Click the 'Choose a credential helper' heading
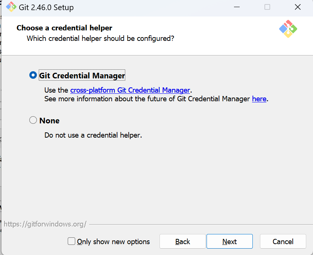The width and height of the screenshot is (313, 255). [64, 28]
